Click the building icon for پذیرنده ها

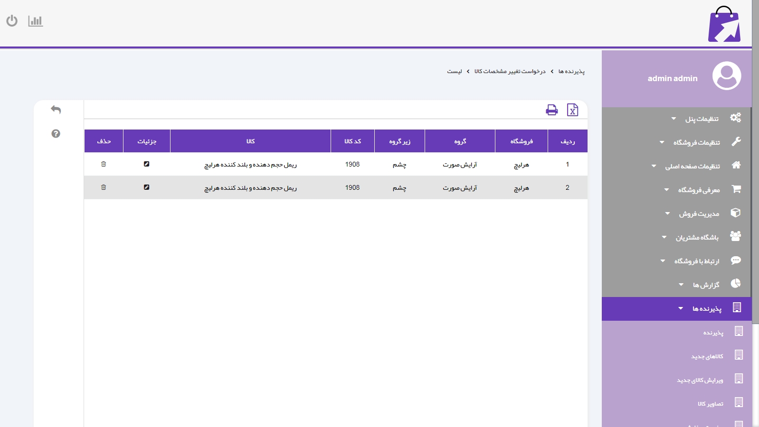(x=737, y=307)
